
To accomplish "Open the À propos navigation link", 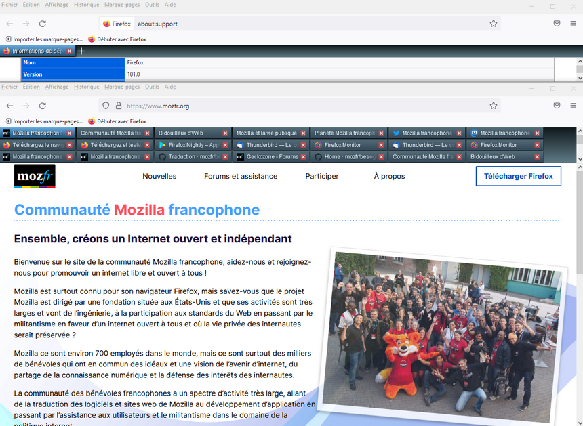I will click(x=389, y=176).
